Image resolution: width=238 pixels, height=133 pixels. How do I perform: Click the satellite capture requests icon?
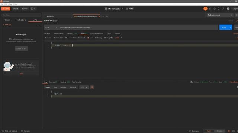[x=210, y=9]
